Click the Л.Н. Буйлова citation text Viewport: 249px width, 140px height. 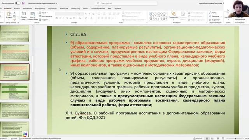(x=145, y=115)
